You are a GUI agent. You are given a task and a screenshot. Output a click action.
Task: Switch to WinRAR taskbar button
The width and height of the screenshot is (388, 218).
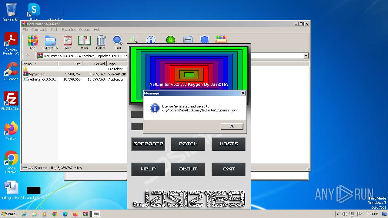pos(85,214)
